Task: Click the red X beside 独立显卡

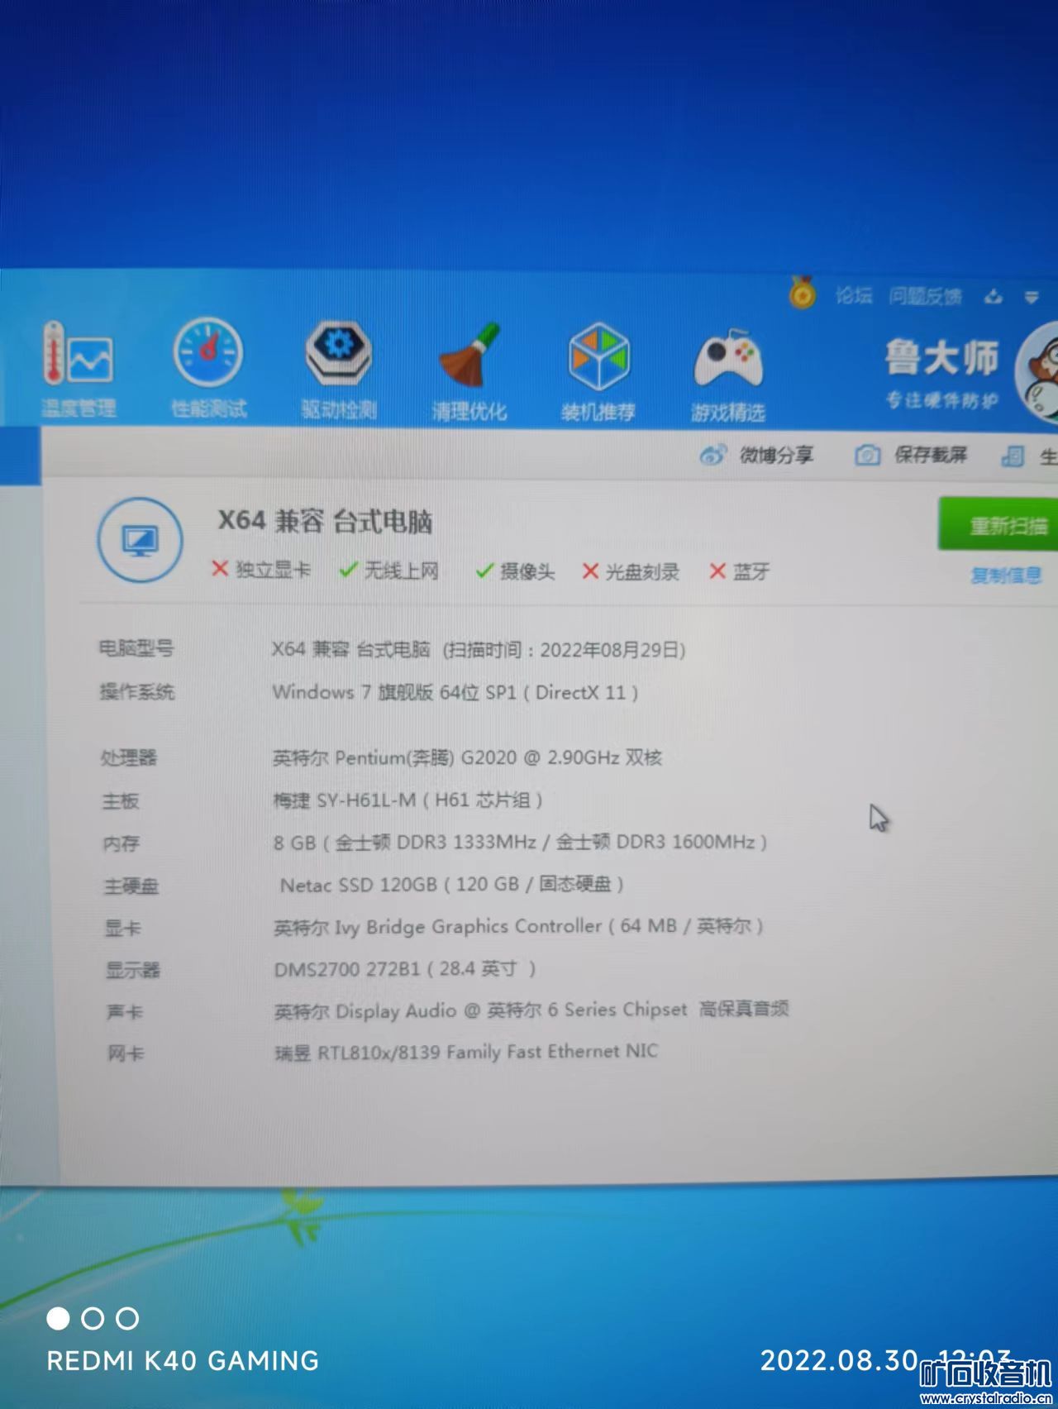Action: coord(220,569)
